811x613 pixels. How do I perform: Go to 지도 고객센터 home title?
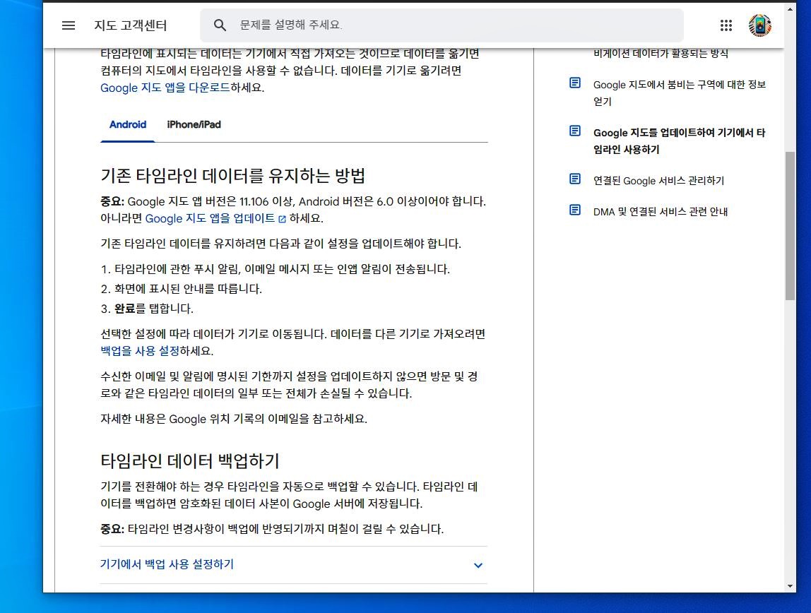coord(130,25)
